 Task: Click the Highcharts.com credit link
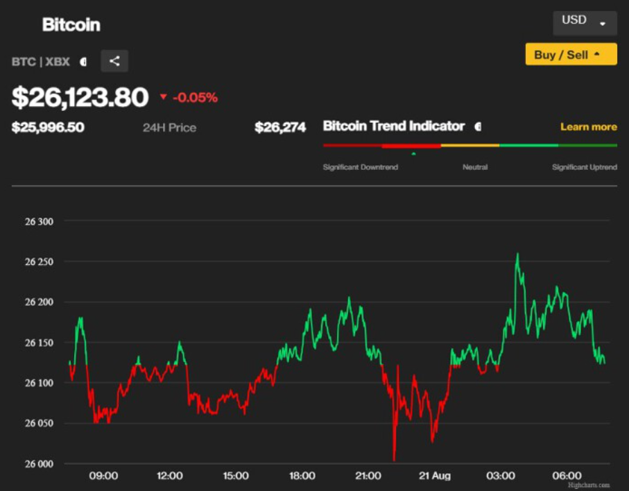click(x=589, y=485)
